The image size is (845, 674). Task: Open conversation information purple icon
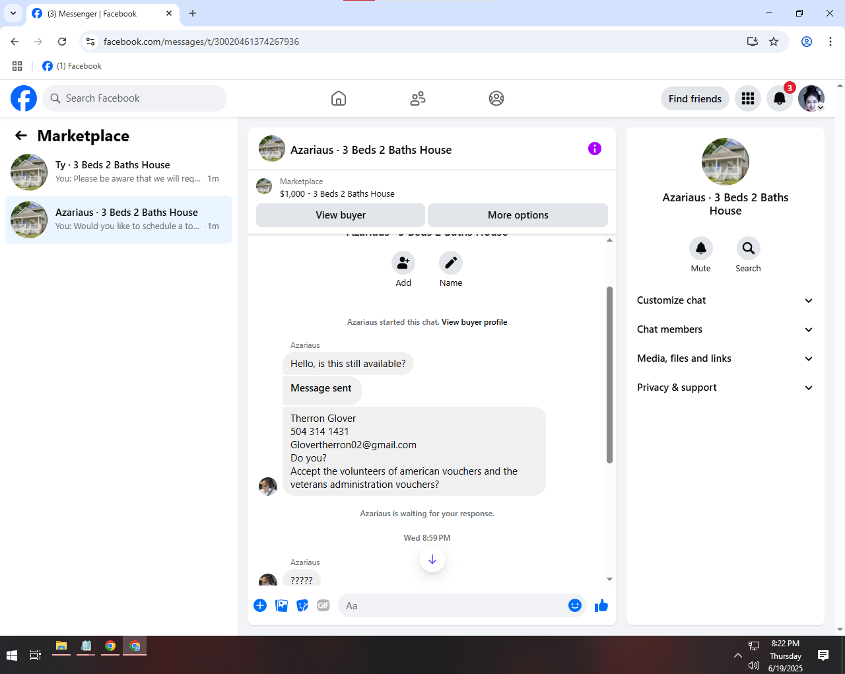(595, 149)
